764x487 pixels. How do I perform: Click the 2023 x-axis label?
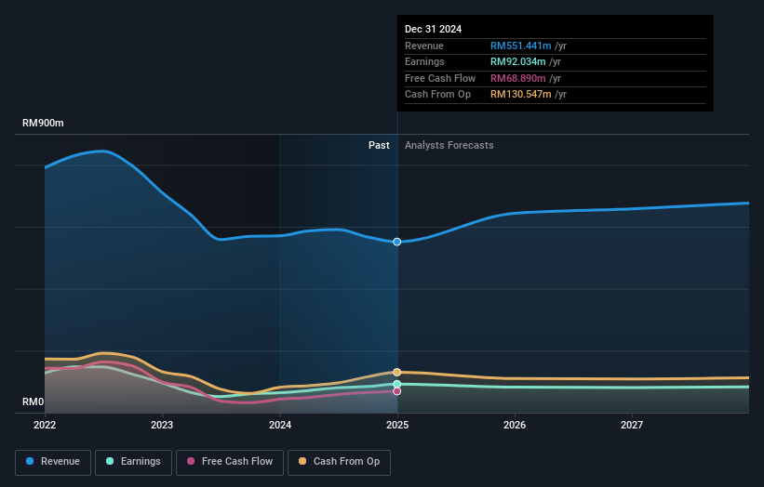[x=162, y=425]
